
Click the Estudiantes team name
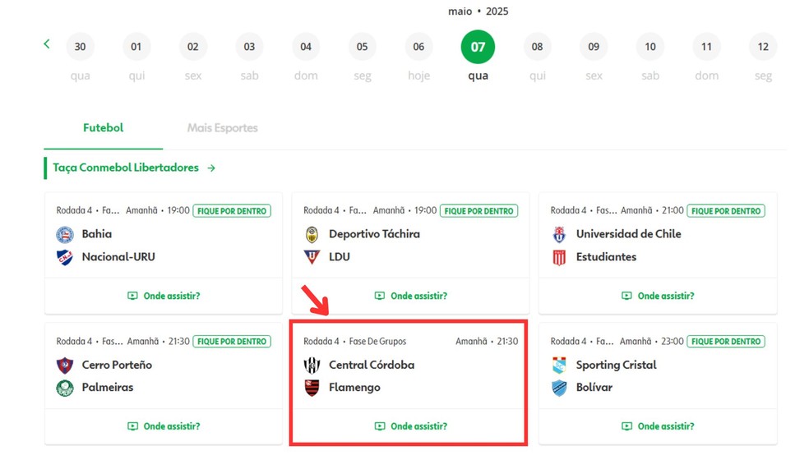(606, 256)
